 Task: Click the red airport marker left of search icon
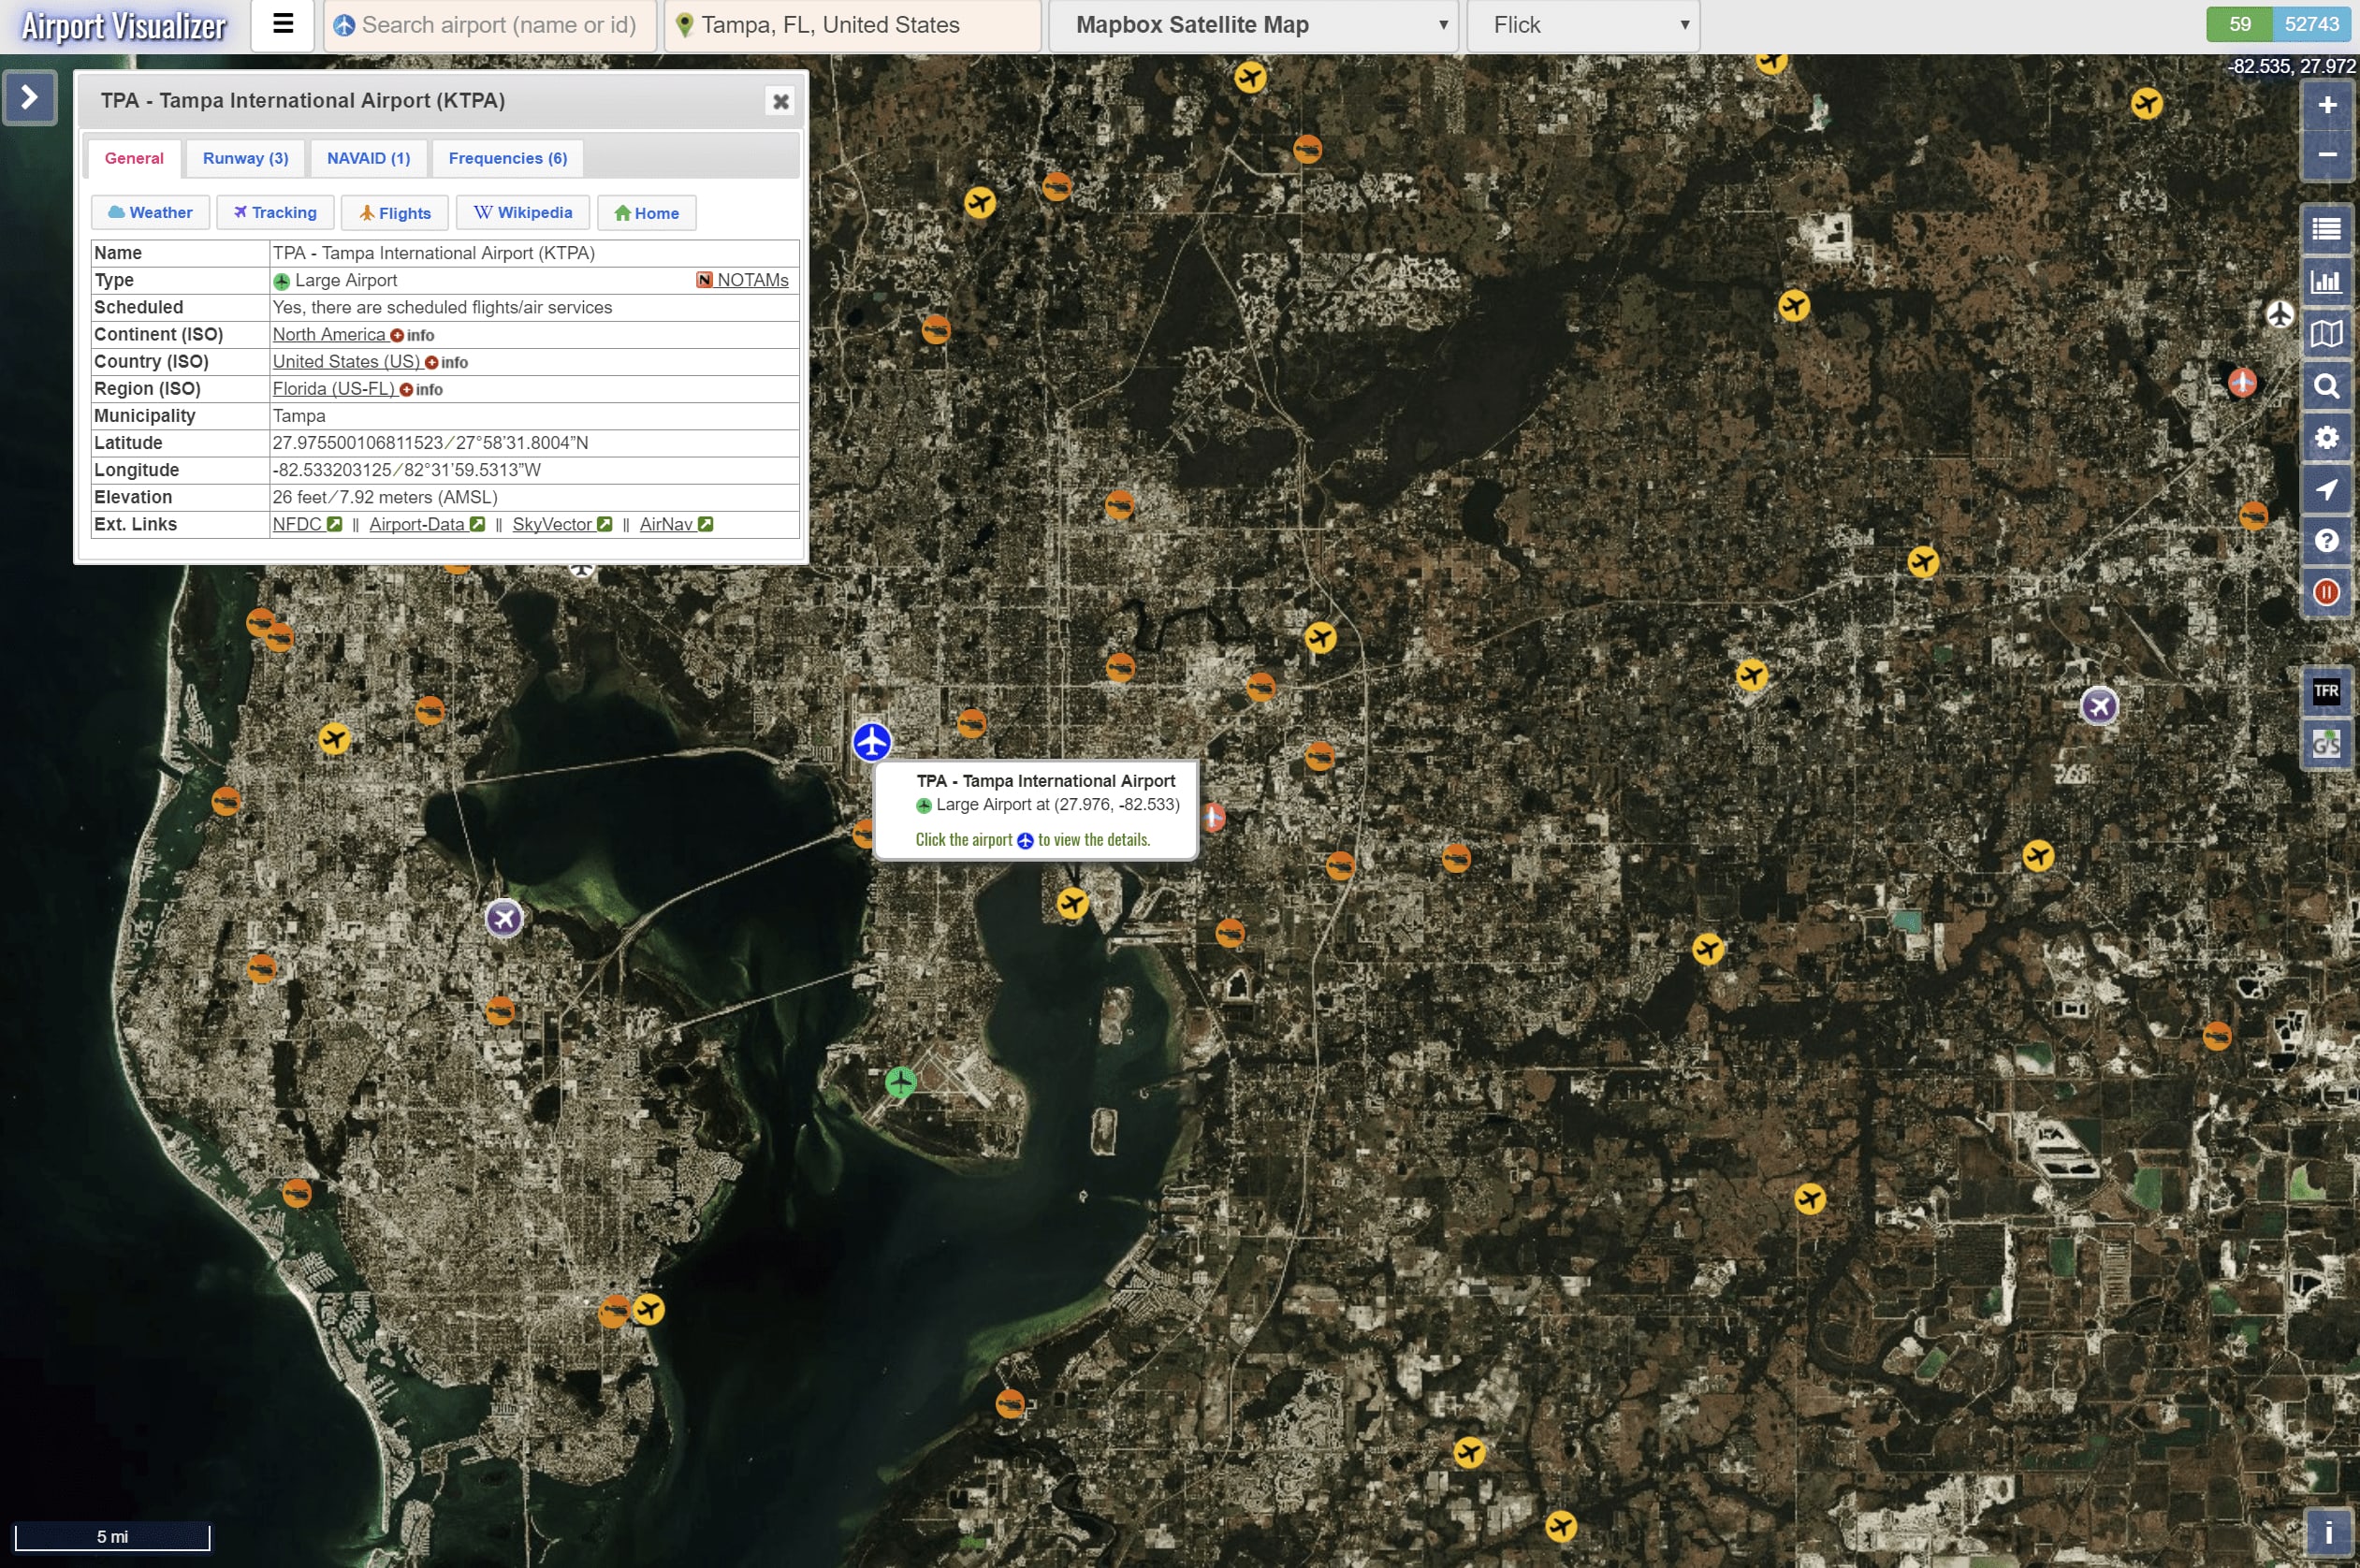2242,382
